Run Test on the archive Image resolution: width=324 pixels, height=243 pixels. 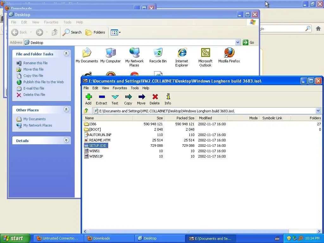coord(115,99)
